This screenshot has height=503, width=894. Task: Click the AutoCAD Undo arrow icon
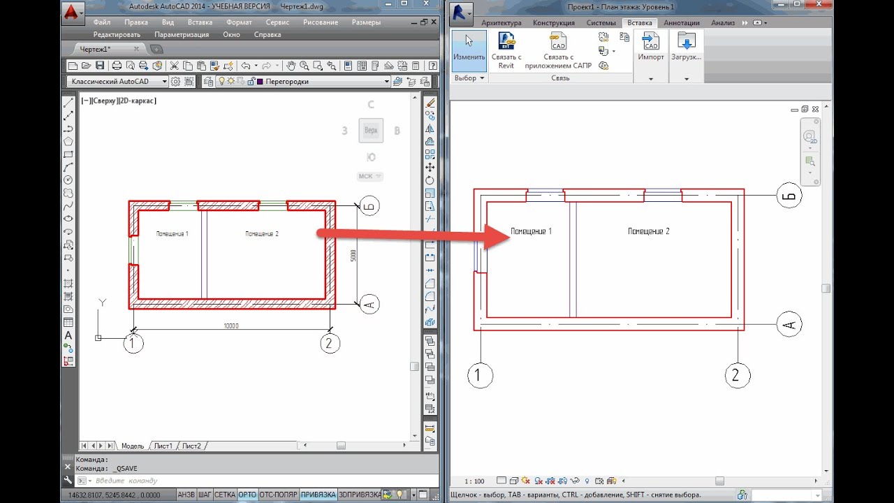point(245,66)
